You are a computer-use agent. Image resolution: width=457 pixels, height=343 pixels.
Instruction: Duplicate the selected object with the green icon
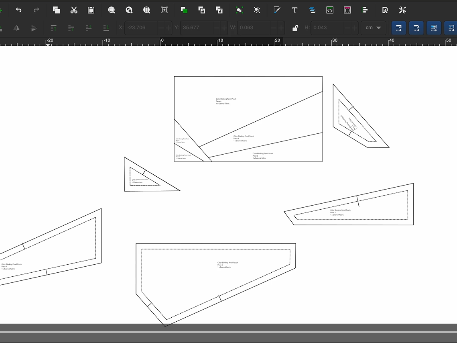pyautogui.click(x=184, y=10)
